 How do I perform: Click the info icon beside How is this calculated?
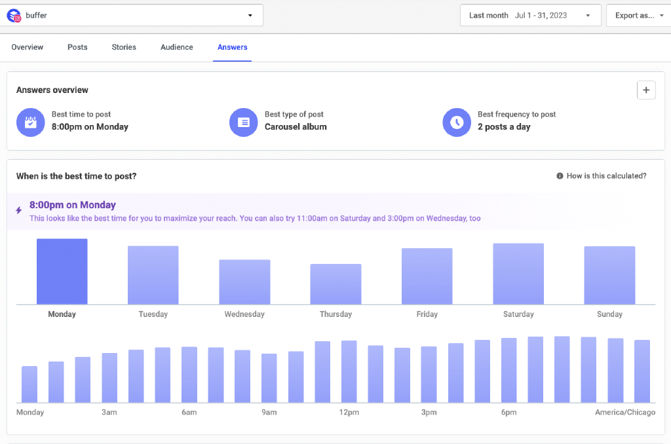click(560, 176)
